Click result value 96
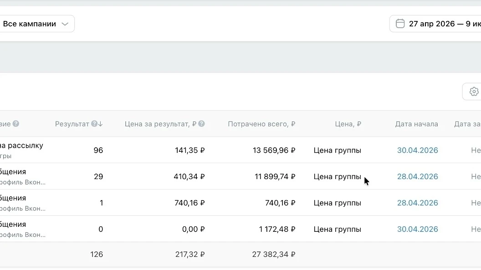This screenshot has width=481, height=270. 98,150
